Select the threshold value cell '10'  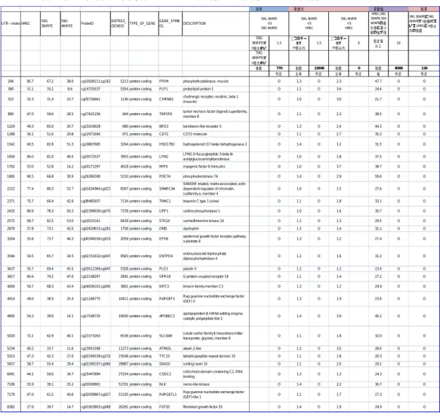[398, 43]
